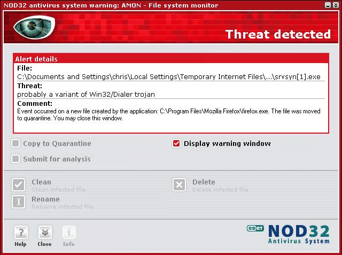Click the 'File:' field label
This screenshot has height=255, width=342.
[25, 68]
